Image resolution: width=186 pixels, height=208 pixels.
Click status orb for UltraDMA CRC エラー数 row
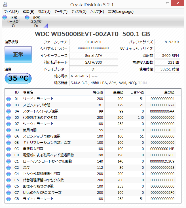9,193
